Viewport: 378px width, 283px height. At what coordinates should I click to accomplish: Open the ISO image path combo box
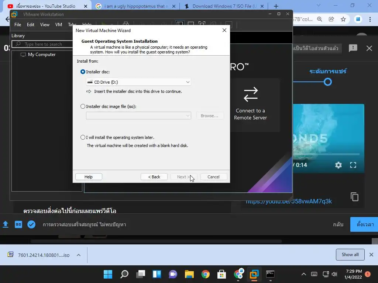tap(138, 116)
